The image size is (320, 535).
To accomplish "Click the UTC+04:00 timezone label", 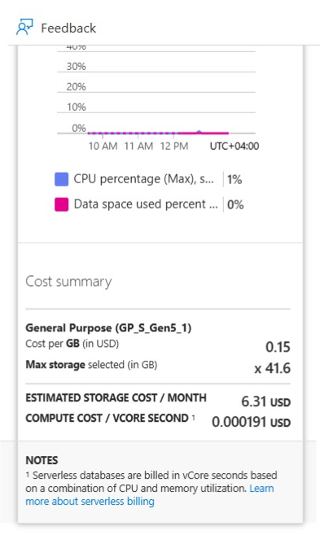I will click(x=234, y=146).
